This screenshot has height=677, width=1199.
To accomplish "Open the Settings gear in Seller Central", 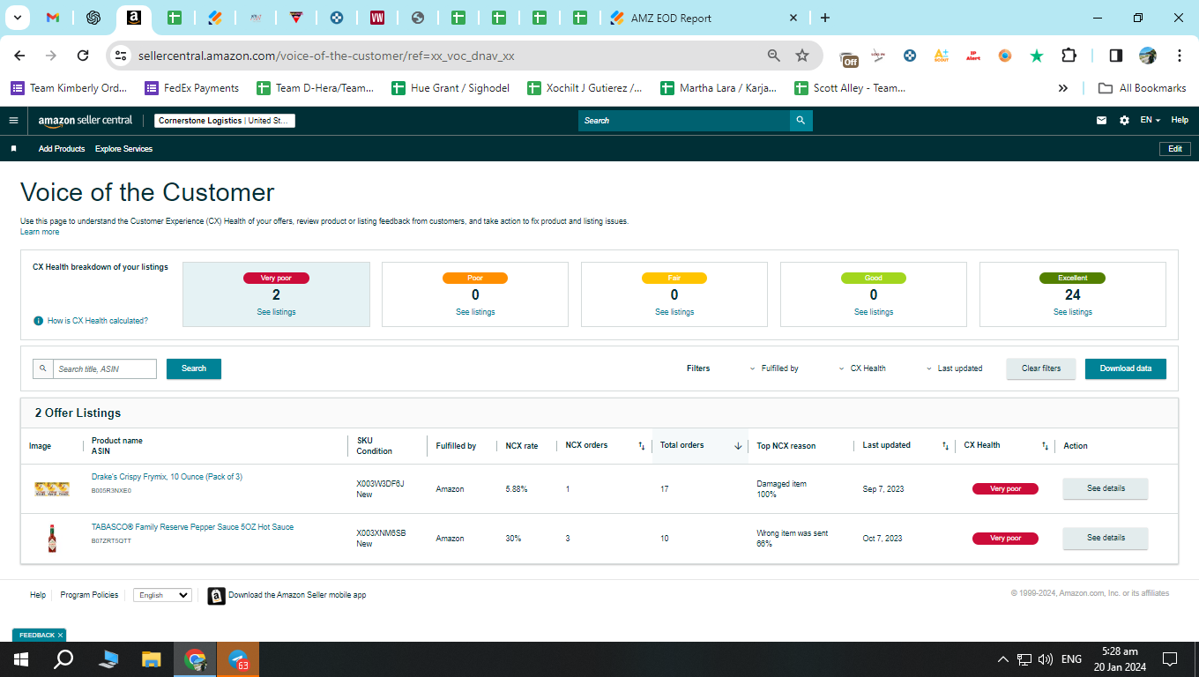I will pos(1124,121).
